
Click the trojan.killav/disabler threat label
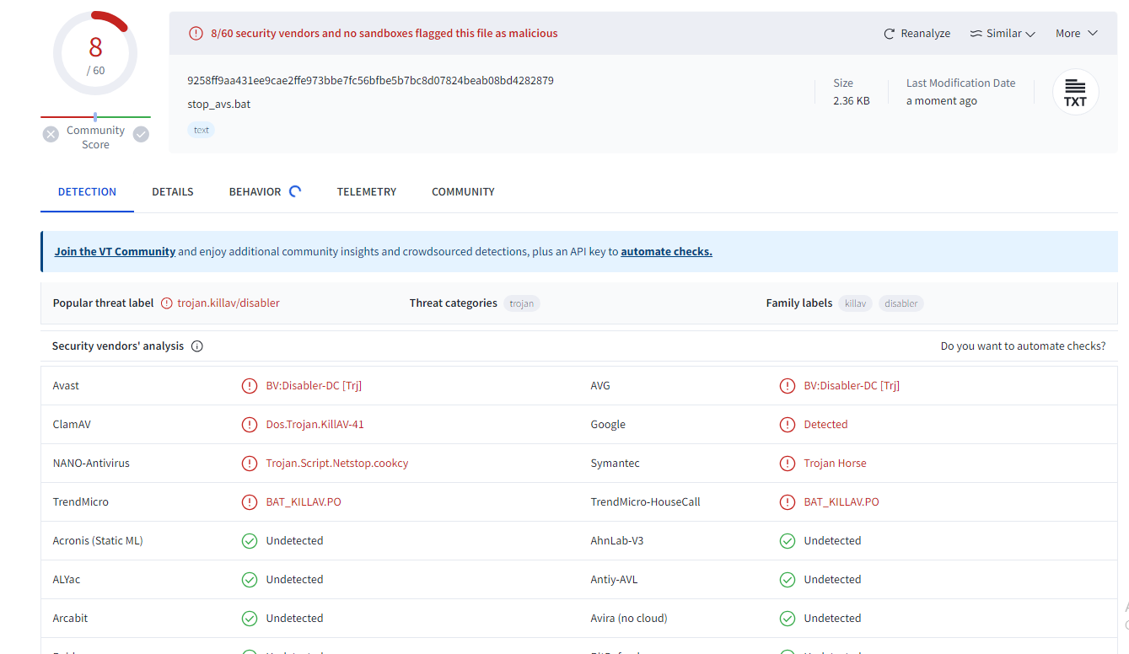228,303
